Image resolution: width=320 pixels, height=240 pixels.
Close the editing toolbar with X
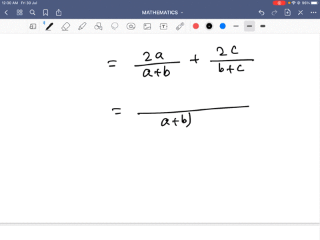(301, 13)
